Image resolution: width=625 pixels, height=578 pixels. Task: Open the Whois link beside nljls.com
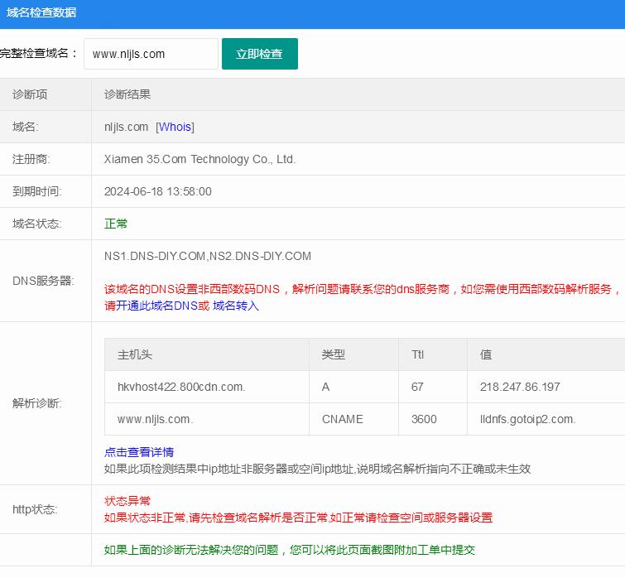pos(175,127)
